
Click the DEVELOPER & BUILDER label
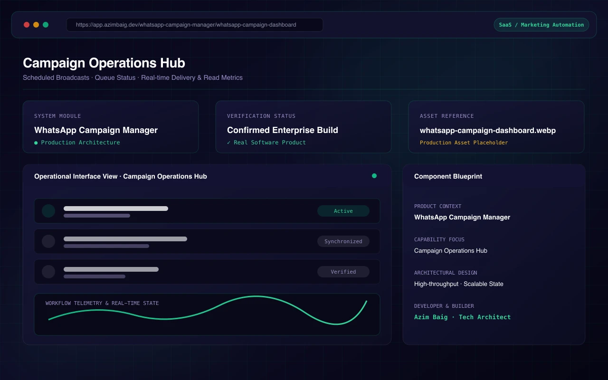pyautogui.click(x=444, y=306)
